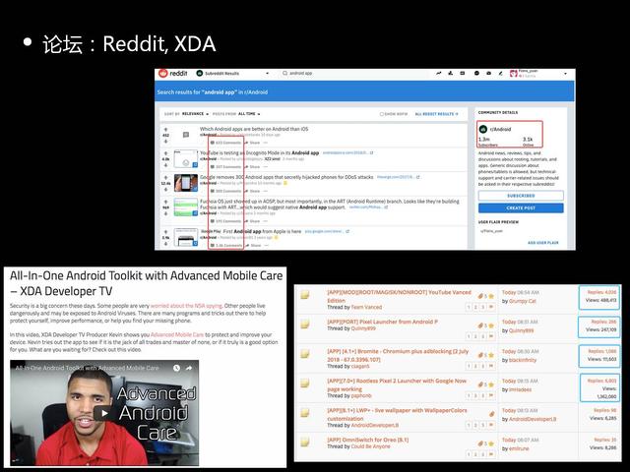The height and width of the screenshot is (472, 630).
Task: Open the Sort by Relevance dropdown
Action: (192, 114)
